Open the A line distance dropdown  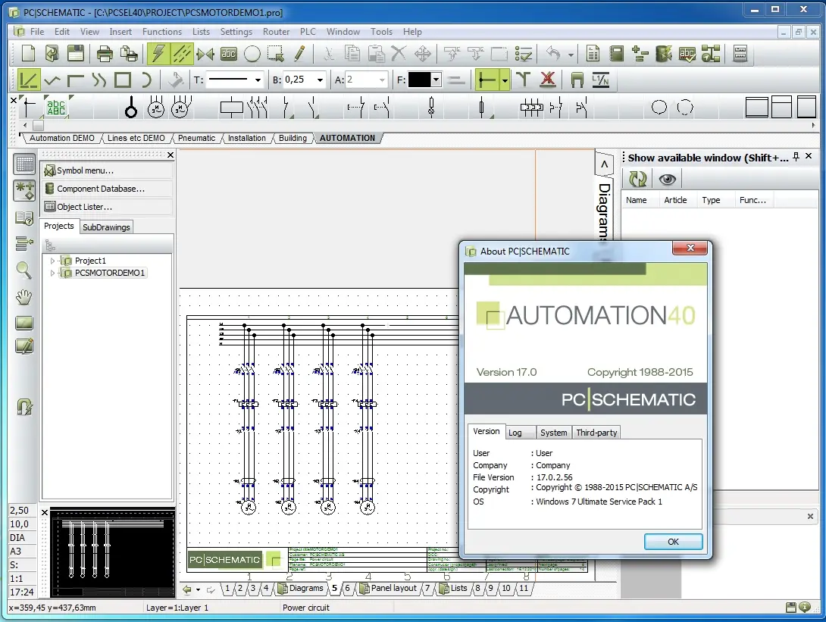[382, 80]
